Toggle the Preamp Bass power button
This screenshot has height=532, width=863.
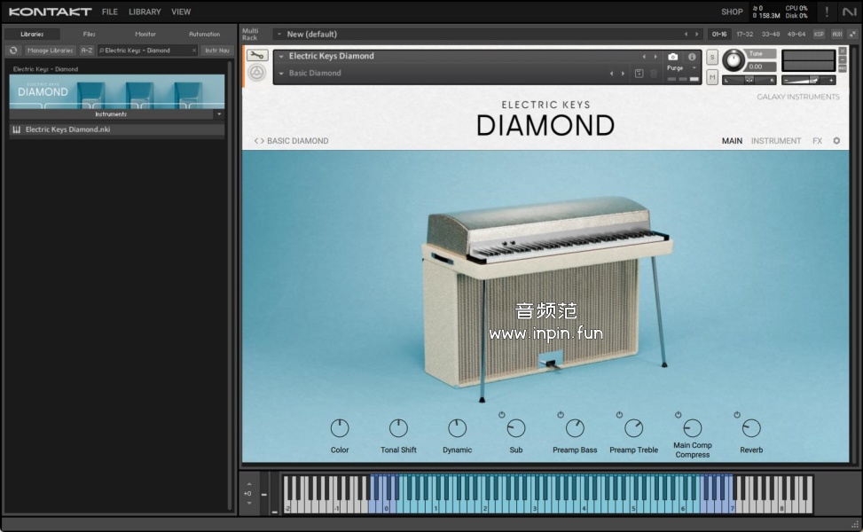[561, 415]
